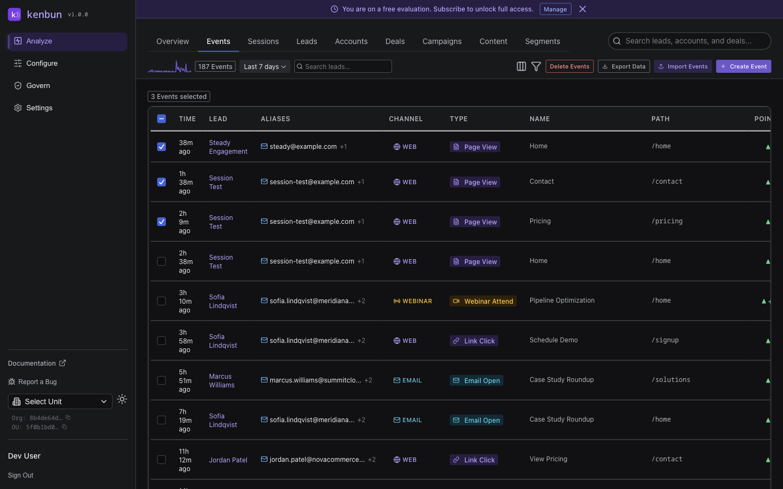Click the external link icon beside Documentation
Viewport: 783px width, 489px height.
[x=63, y=363]
